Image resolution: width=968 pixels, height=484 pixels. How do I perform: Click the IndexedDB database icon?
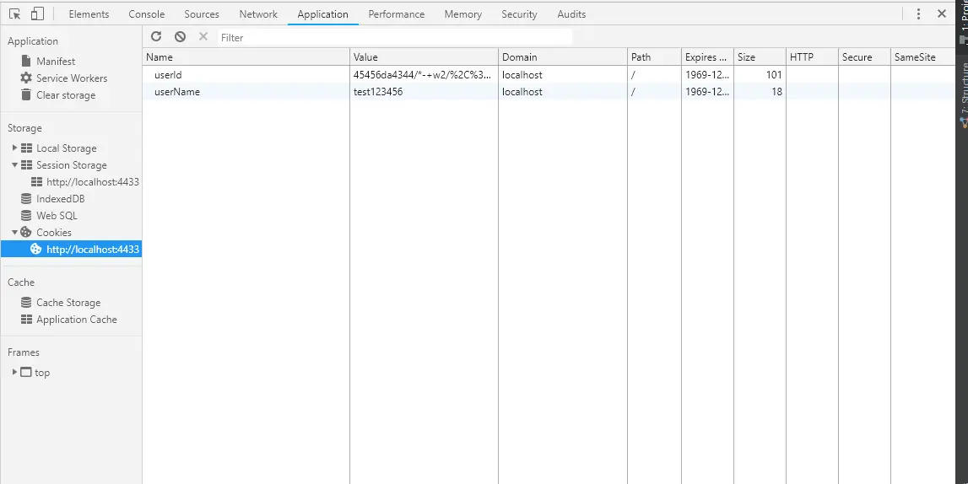(x=26, y=198)
